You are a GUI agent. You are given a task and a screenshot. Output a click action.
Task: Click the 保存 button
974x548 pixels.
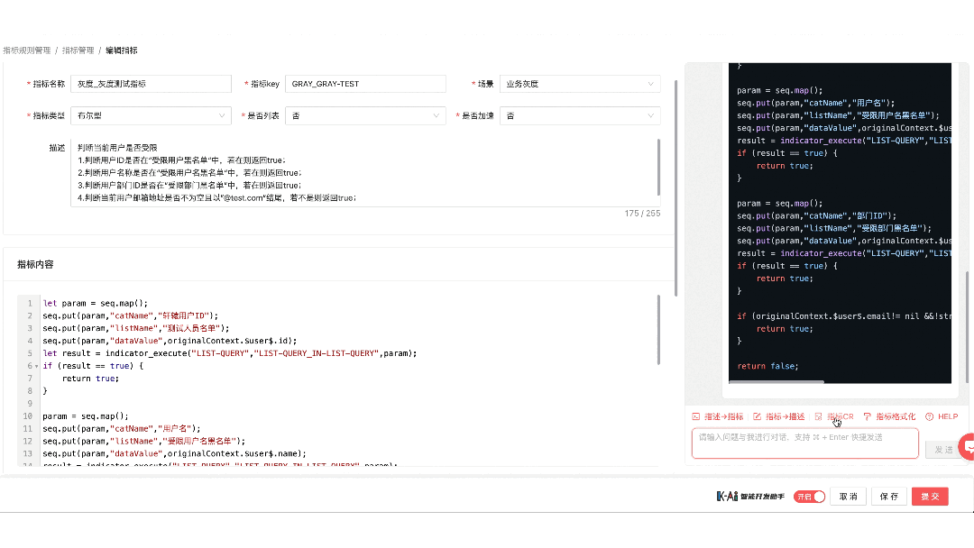click(889, 497)
